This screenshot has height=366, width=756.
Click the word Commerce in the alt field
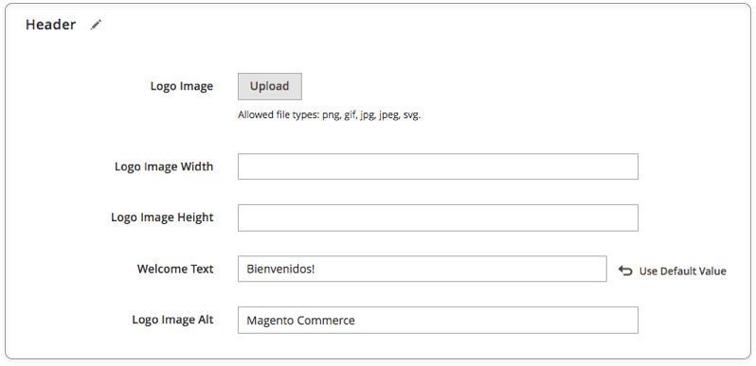326,321
